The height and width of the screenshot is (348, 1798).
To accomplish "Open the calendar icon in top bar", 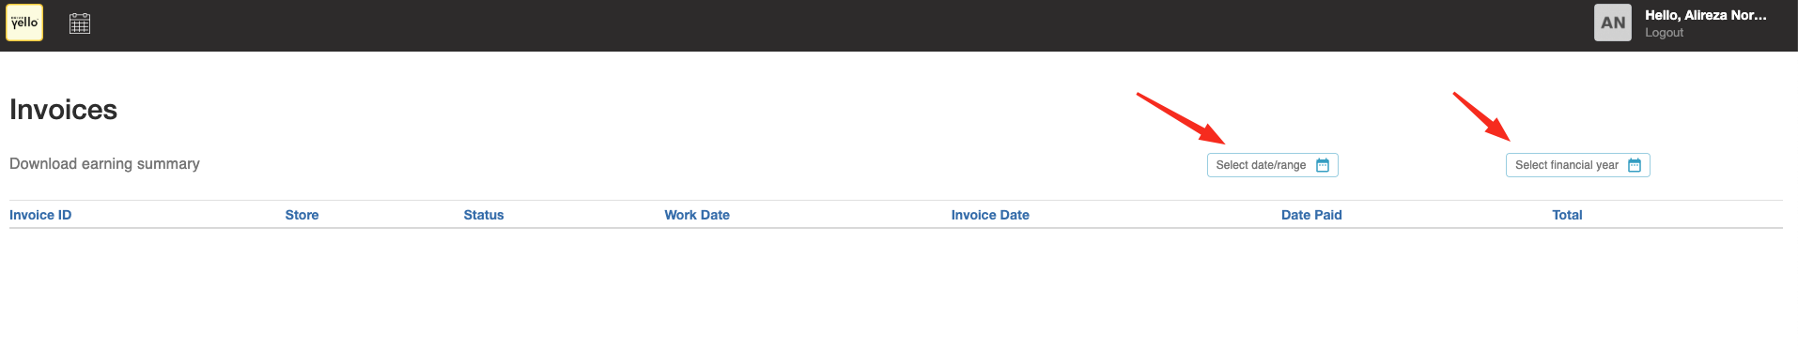I will click(x=80, y=23).
